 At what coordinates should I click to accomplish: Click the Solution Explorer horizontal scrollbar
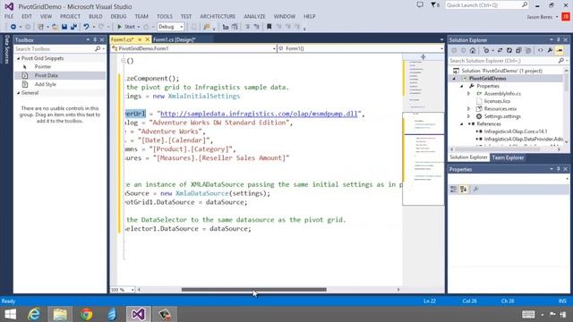pyautogui.click(x=497, y=149)
